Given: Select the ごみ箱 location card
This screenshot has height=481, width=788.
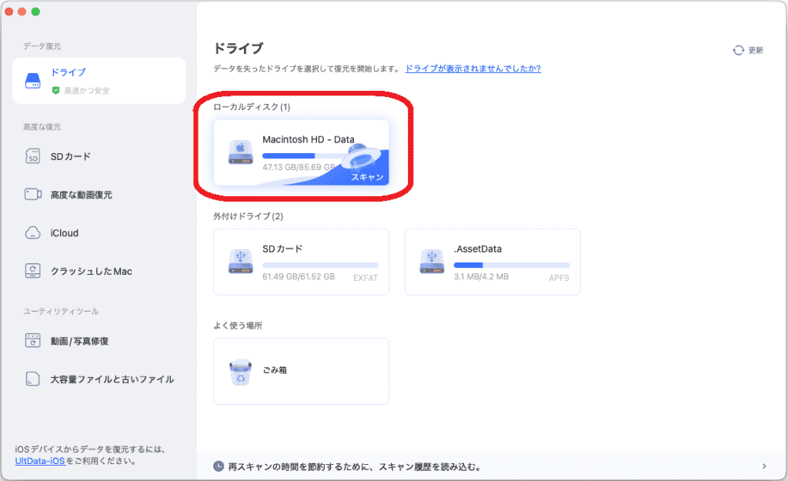Looking at the screenshot, I should point(301,371).
